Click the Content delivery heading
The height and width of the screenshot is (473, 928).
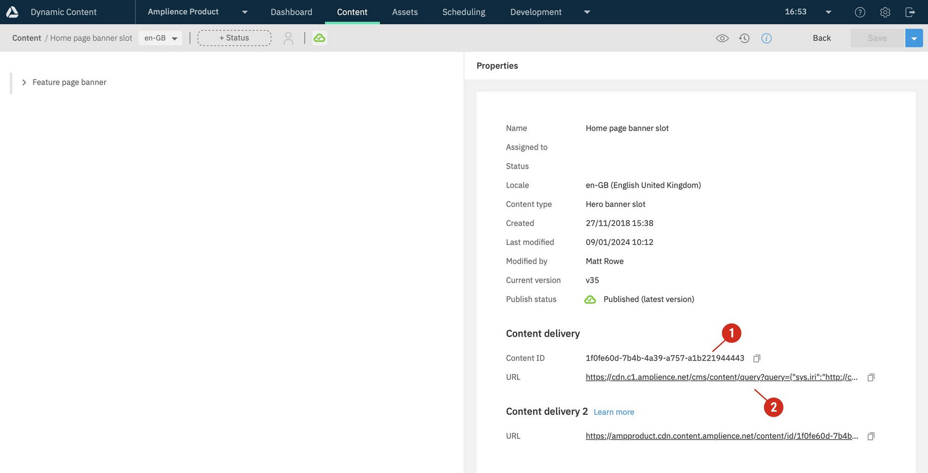pos(543,334)
